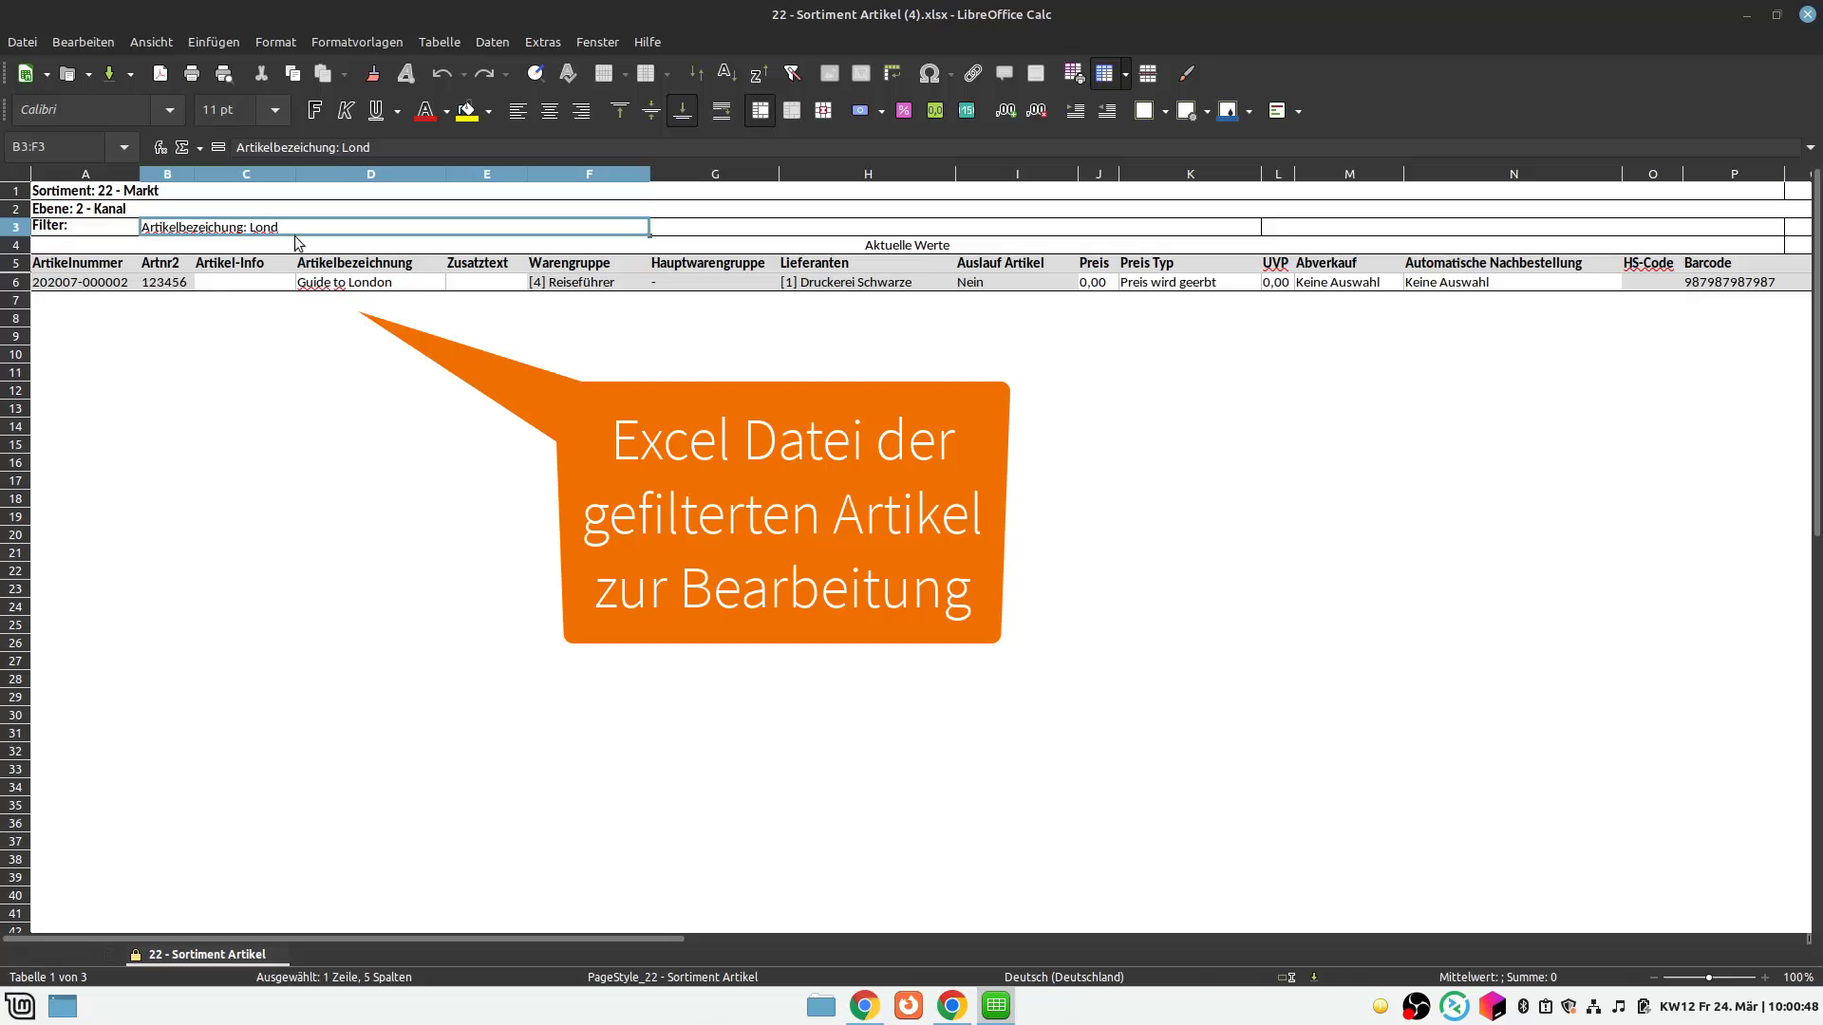
Task: Insert a hyperlink
Action: pos(973,74)
